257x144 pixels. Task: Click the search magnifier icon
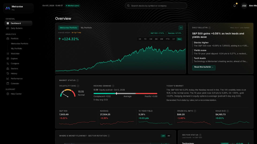coord(128,6)
